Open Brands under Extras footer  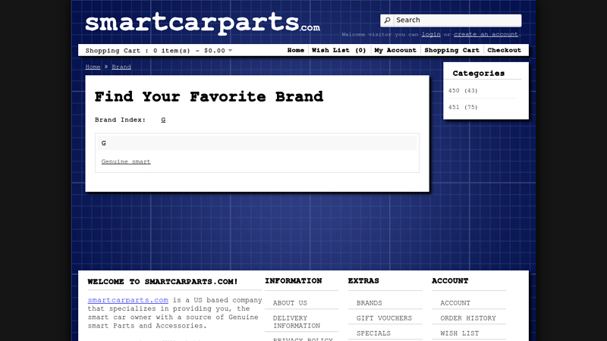click(370, 303)
